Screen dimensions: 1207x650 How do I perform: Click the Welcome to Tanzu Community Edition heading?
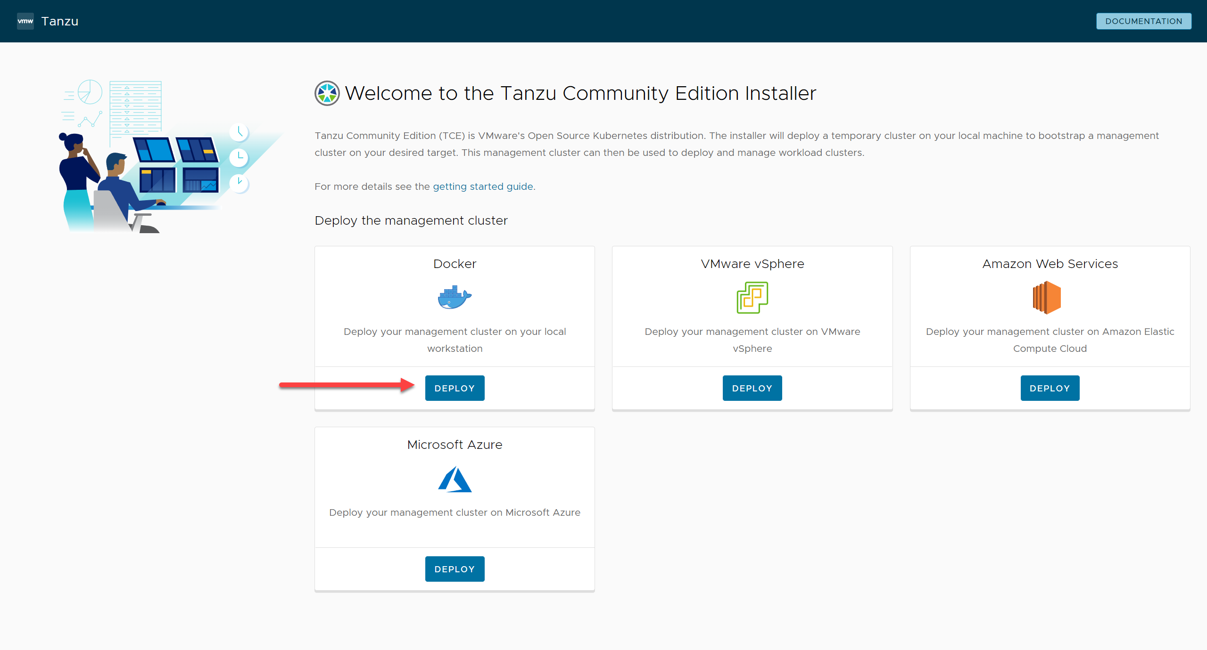[x=580, y=93]
